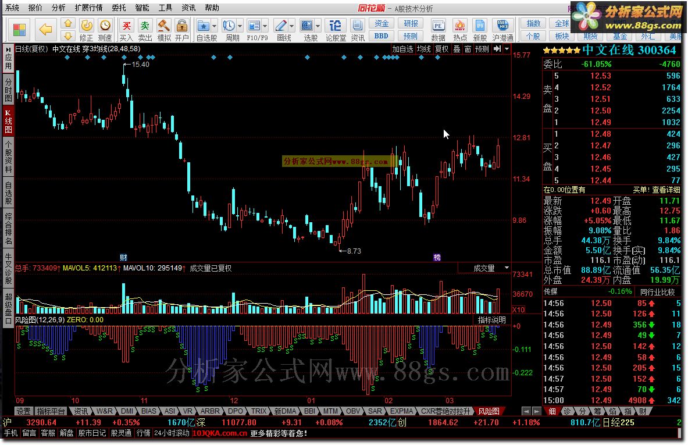Click the yellow up arrow icon
This screenshot has width=688, height=445.
pos(68,24)
